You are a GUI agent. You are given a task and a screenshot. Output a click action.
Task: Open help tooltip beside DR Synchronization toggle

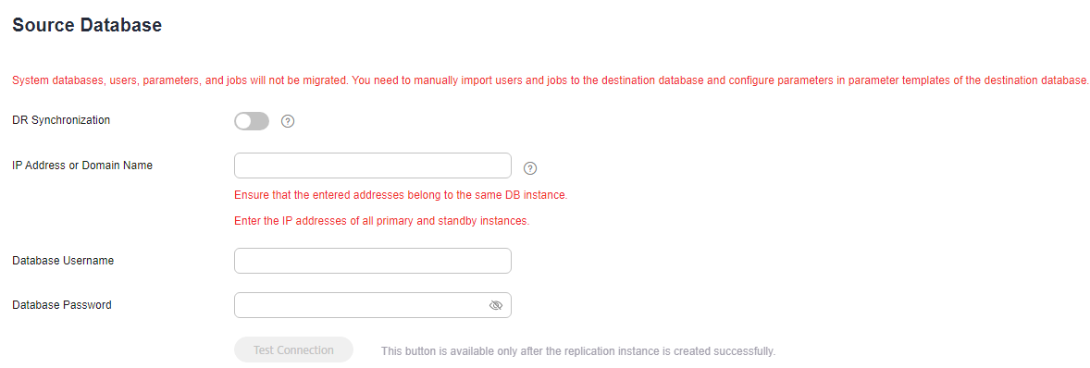click(x=288, y=121)
